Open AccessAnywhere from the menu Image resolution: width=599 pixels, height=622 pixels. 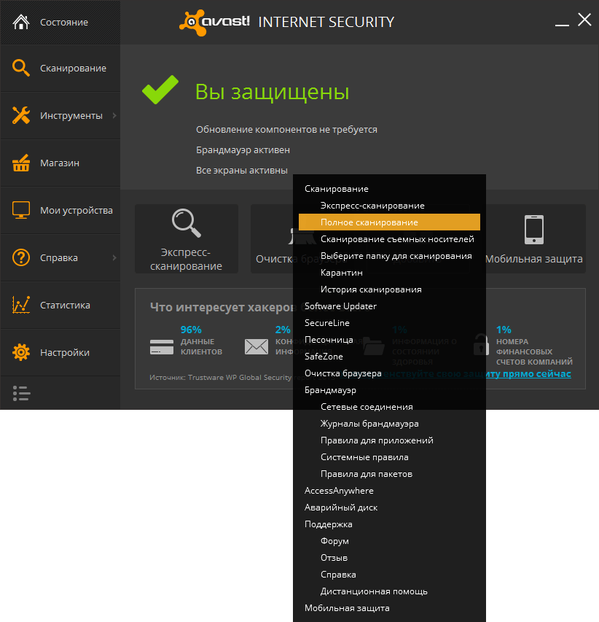tap(389, 491)
